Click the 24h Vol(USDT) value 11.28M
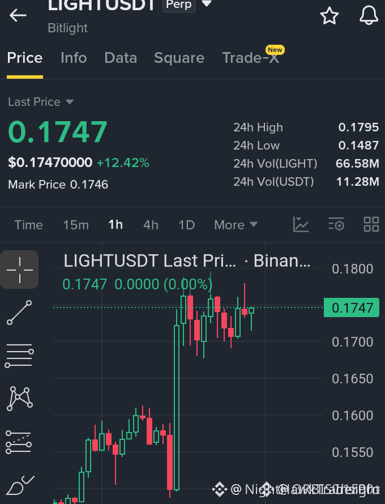385x504 pixels. pyautogui.click(x=358, y=182)
